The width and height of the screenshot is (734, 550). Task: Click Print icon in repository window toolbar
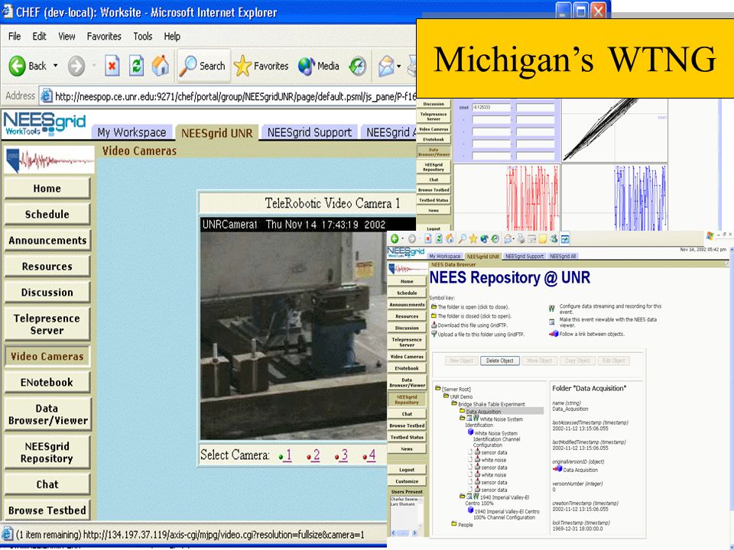521,238
